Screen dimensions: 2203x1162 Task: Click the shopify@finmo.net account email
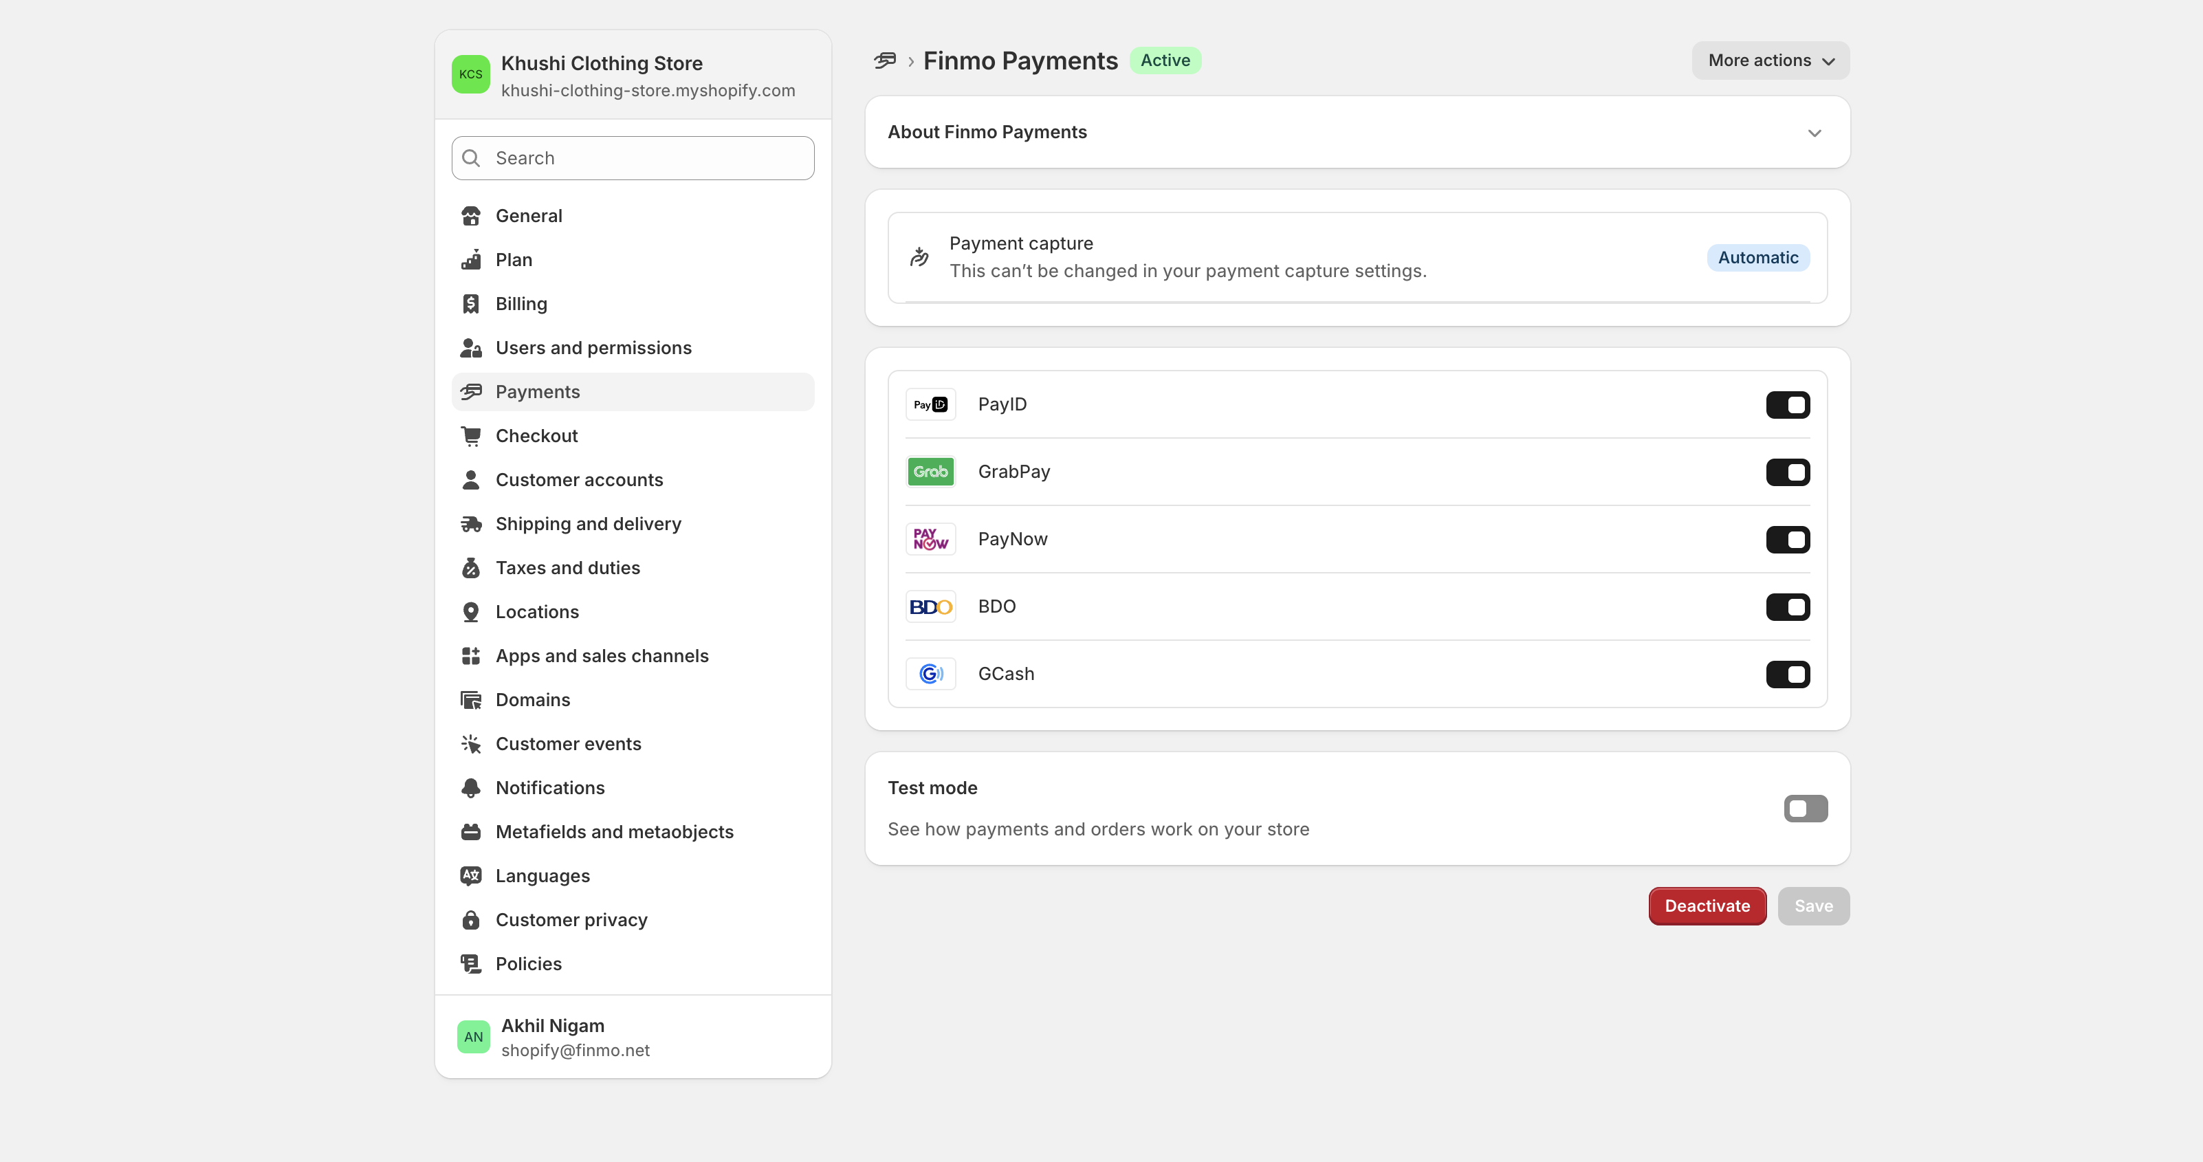click(575, 1051)
